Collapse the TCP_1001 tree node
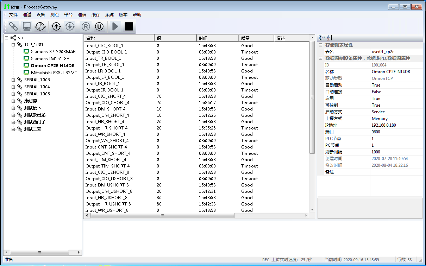The height and width of the screenshot is (266, 426). tap(13, 45)
